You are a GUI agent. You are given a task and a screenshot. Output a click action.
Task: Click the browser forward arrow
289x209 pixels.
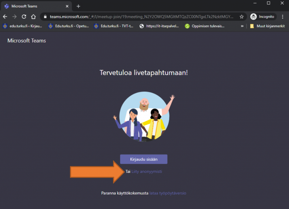point(14,17)
